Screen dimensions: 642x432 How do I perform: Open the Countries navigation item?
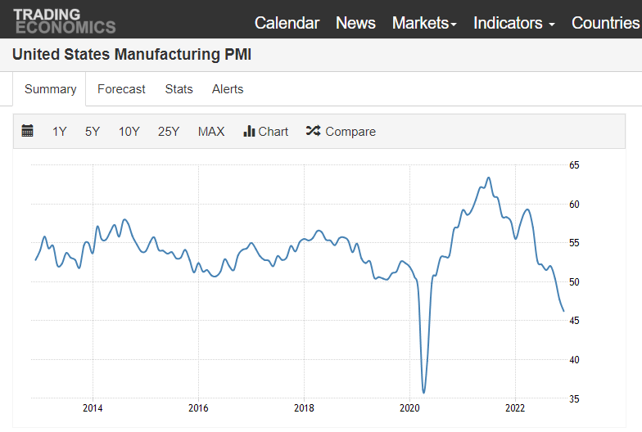click(605, 23)
